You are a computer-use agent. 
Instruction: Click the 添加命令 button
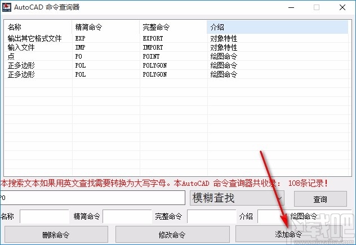[x=288, y=234]
